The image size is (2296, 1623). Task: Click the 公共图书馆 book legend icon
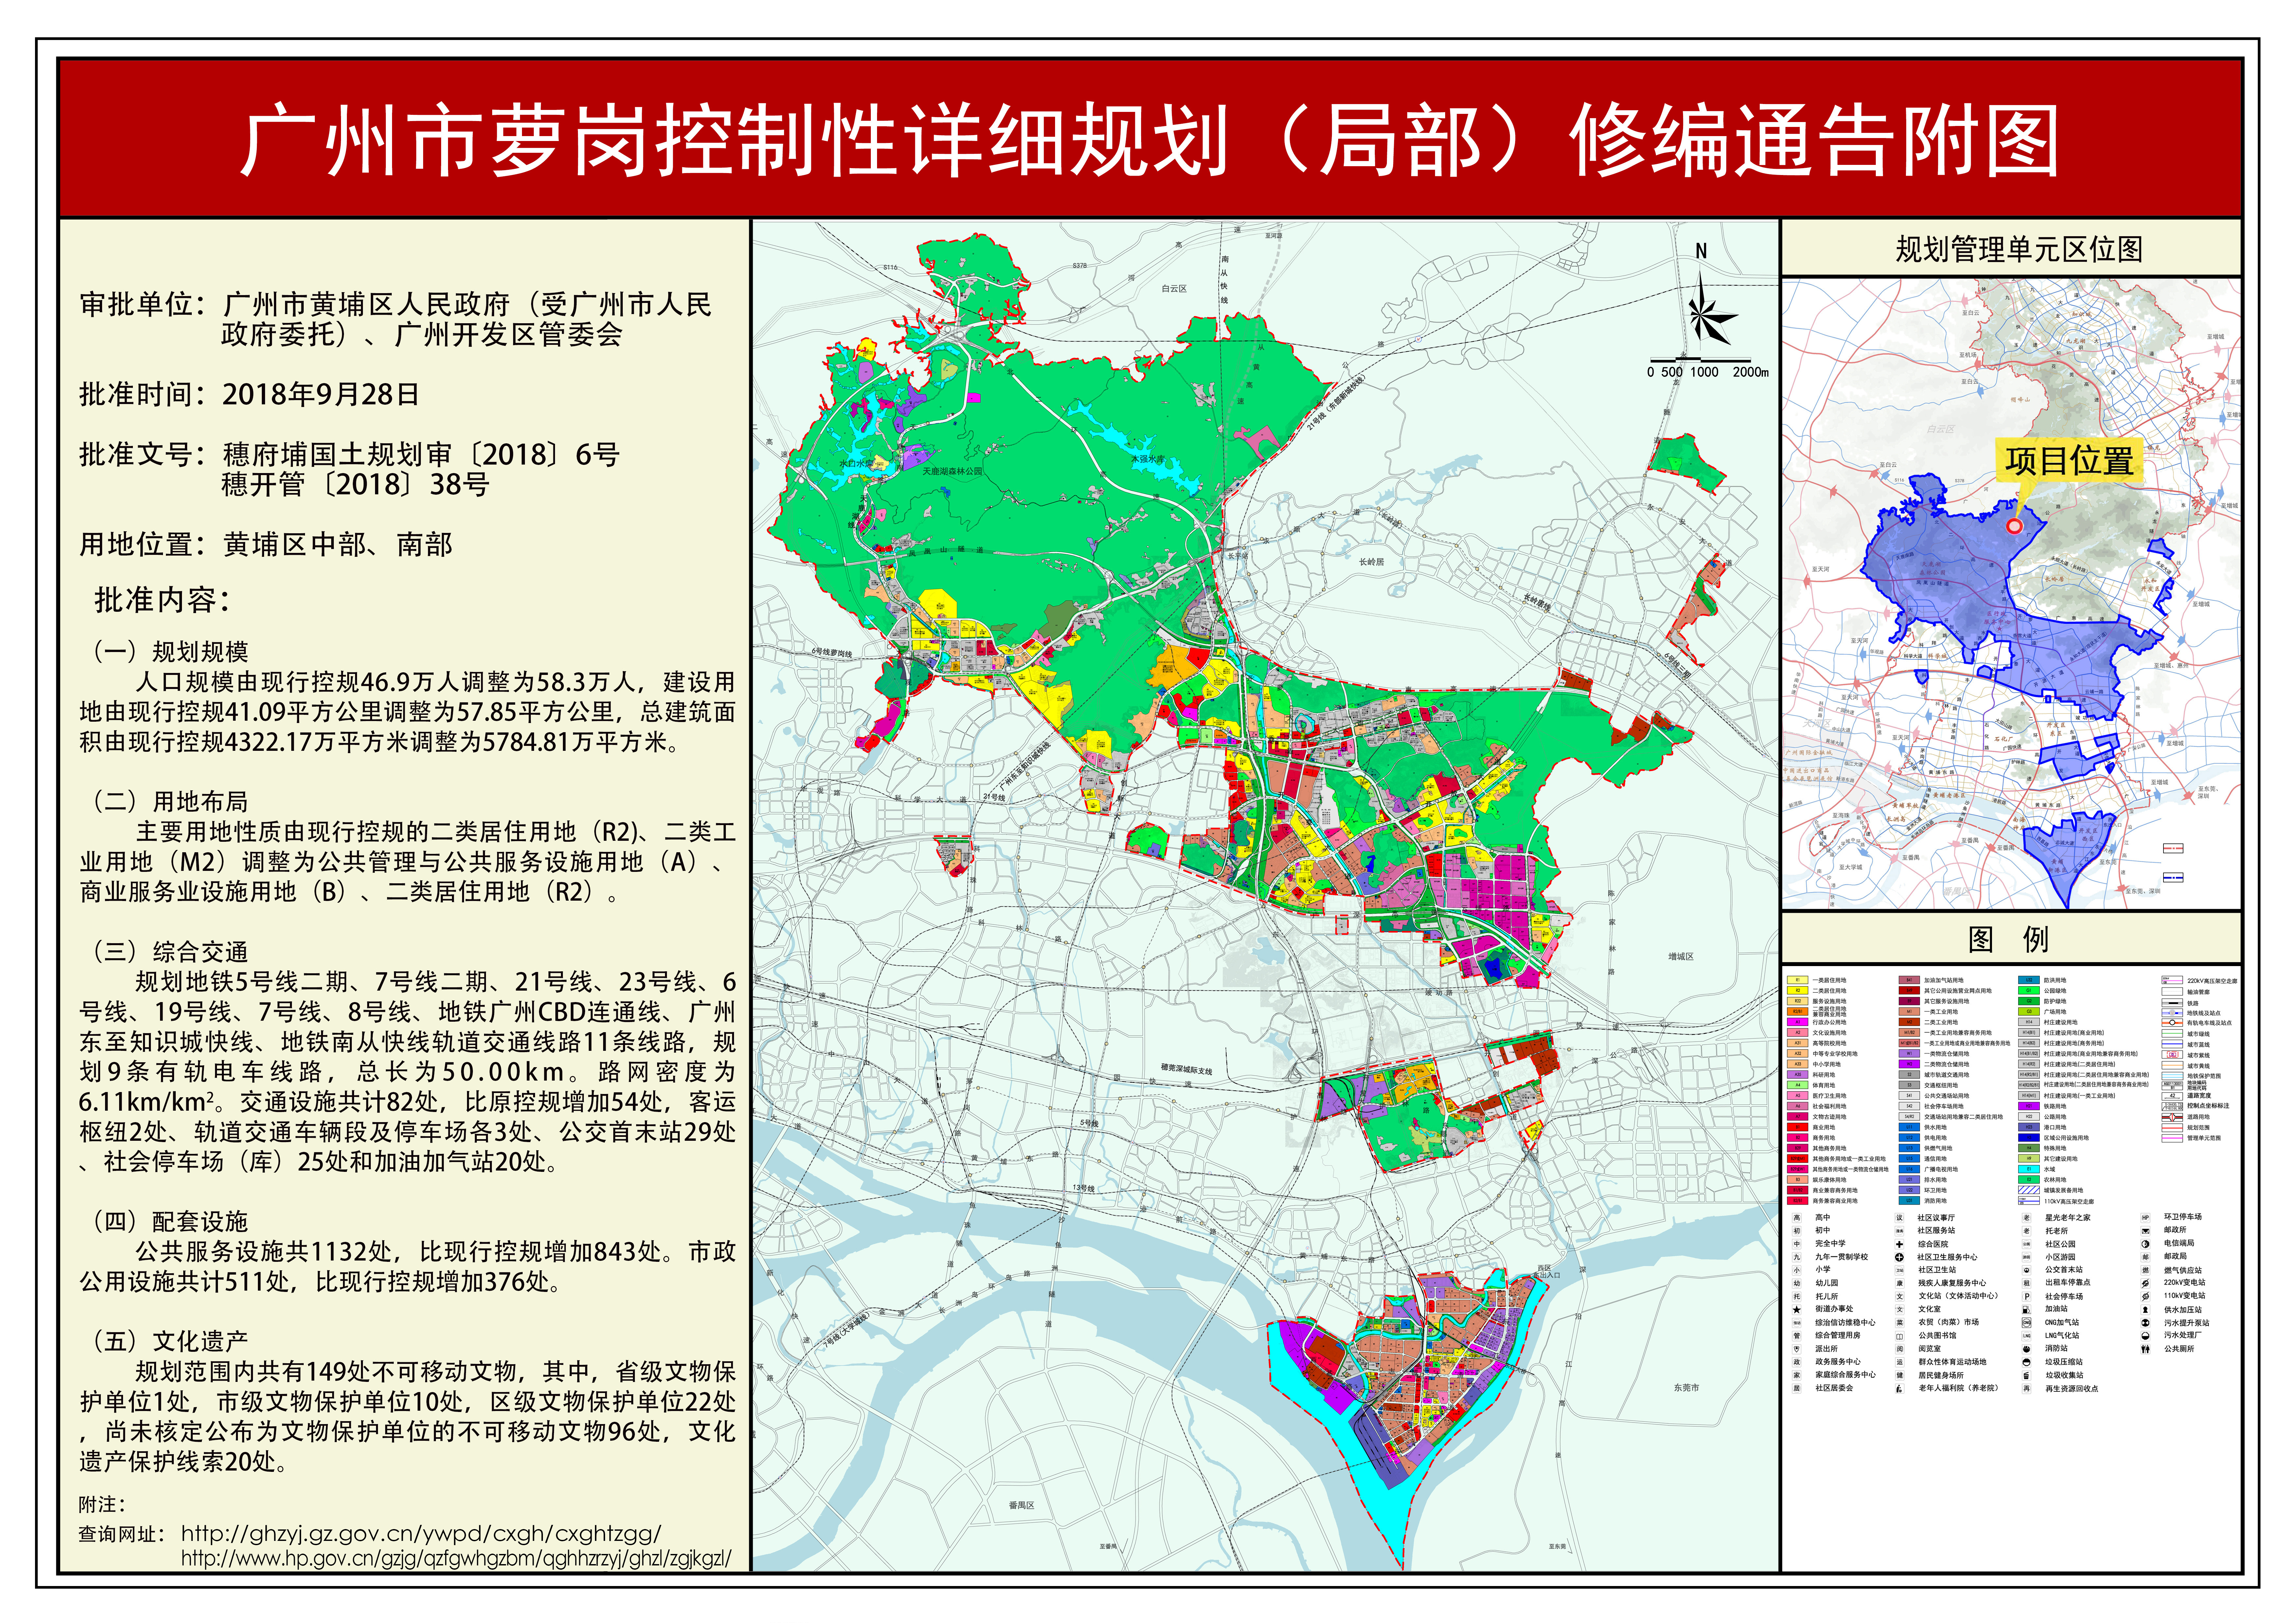1900,1336
